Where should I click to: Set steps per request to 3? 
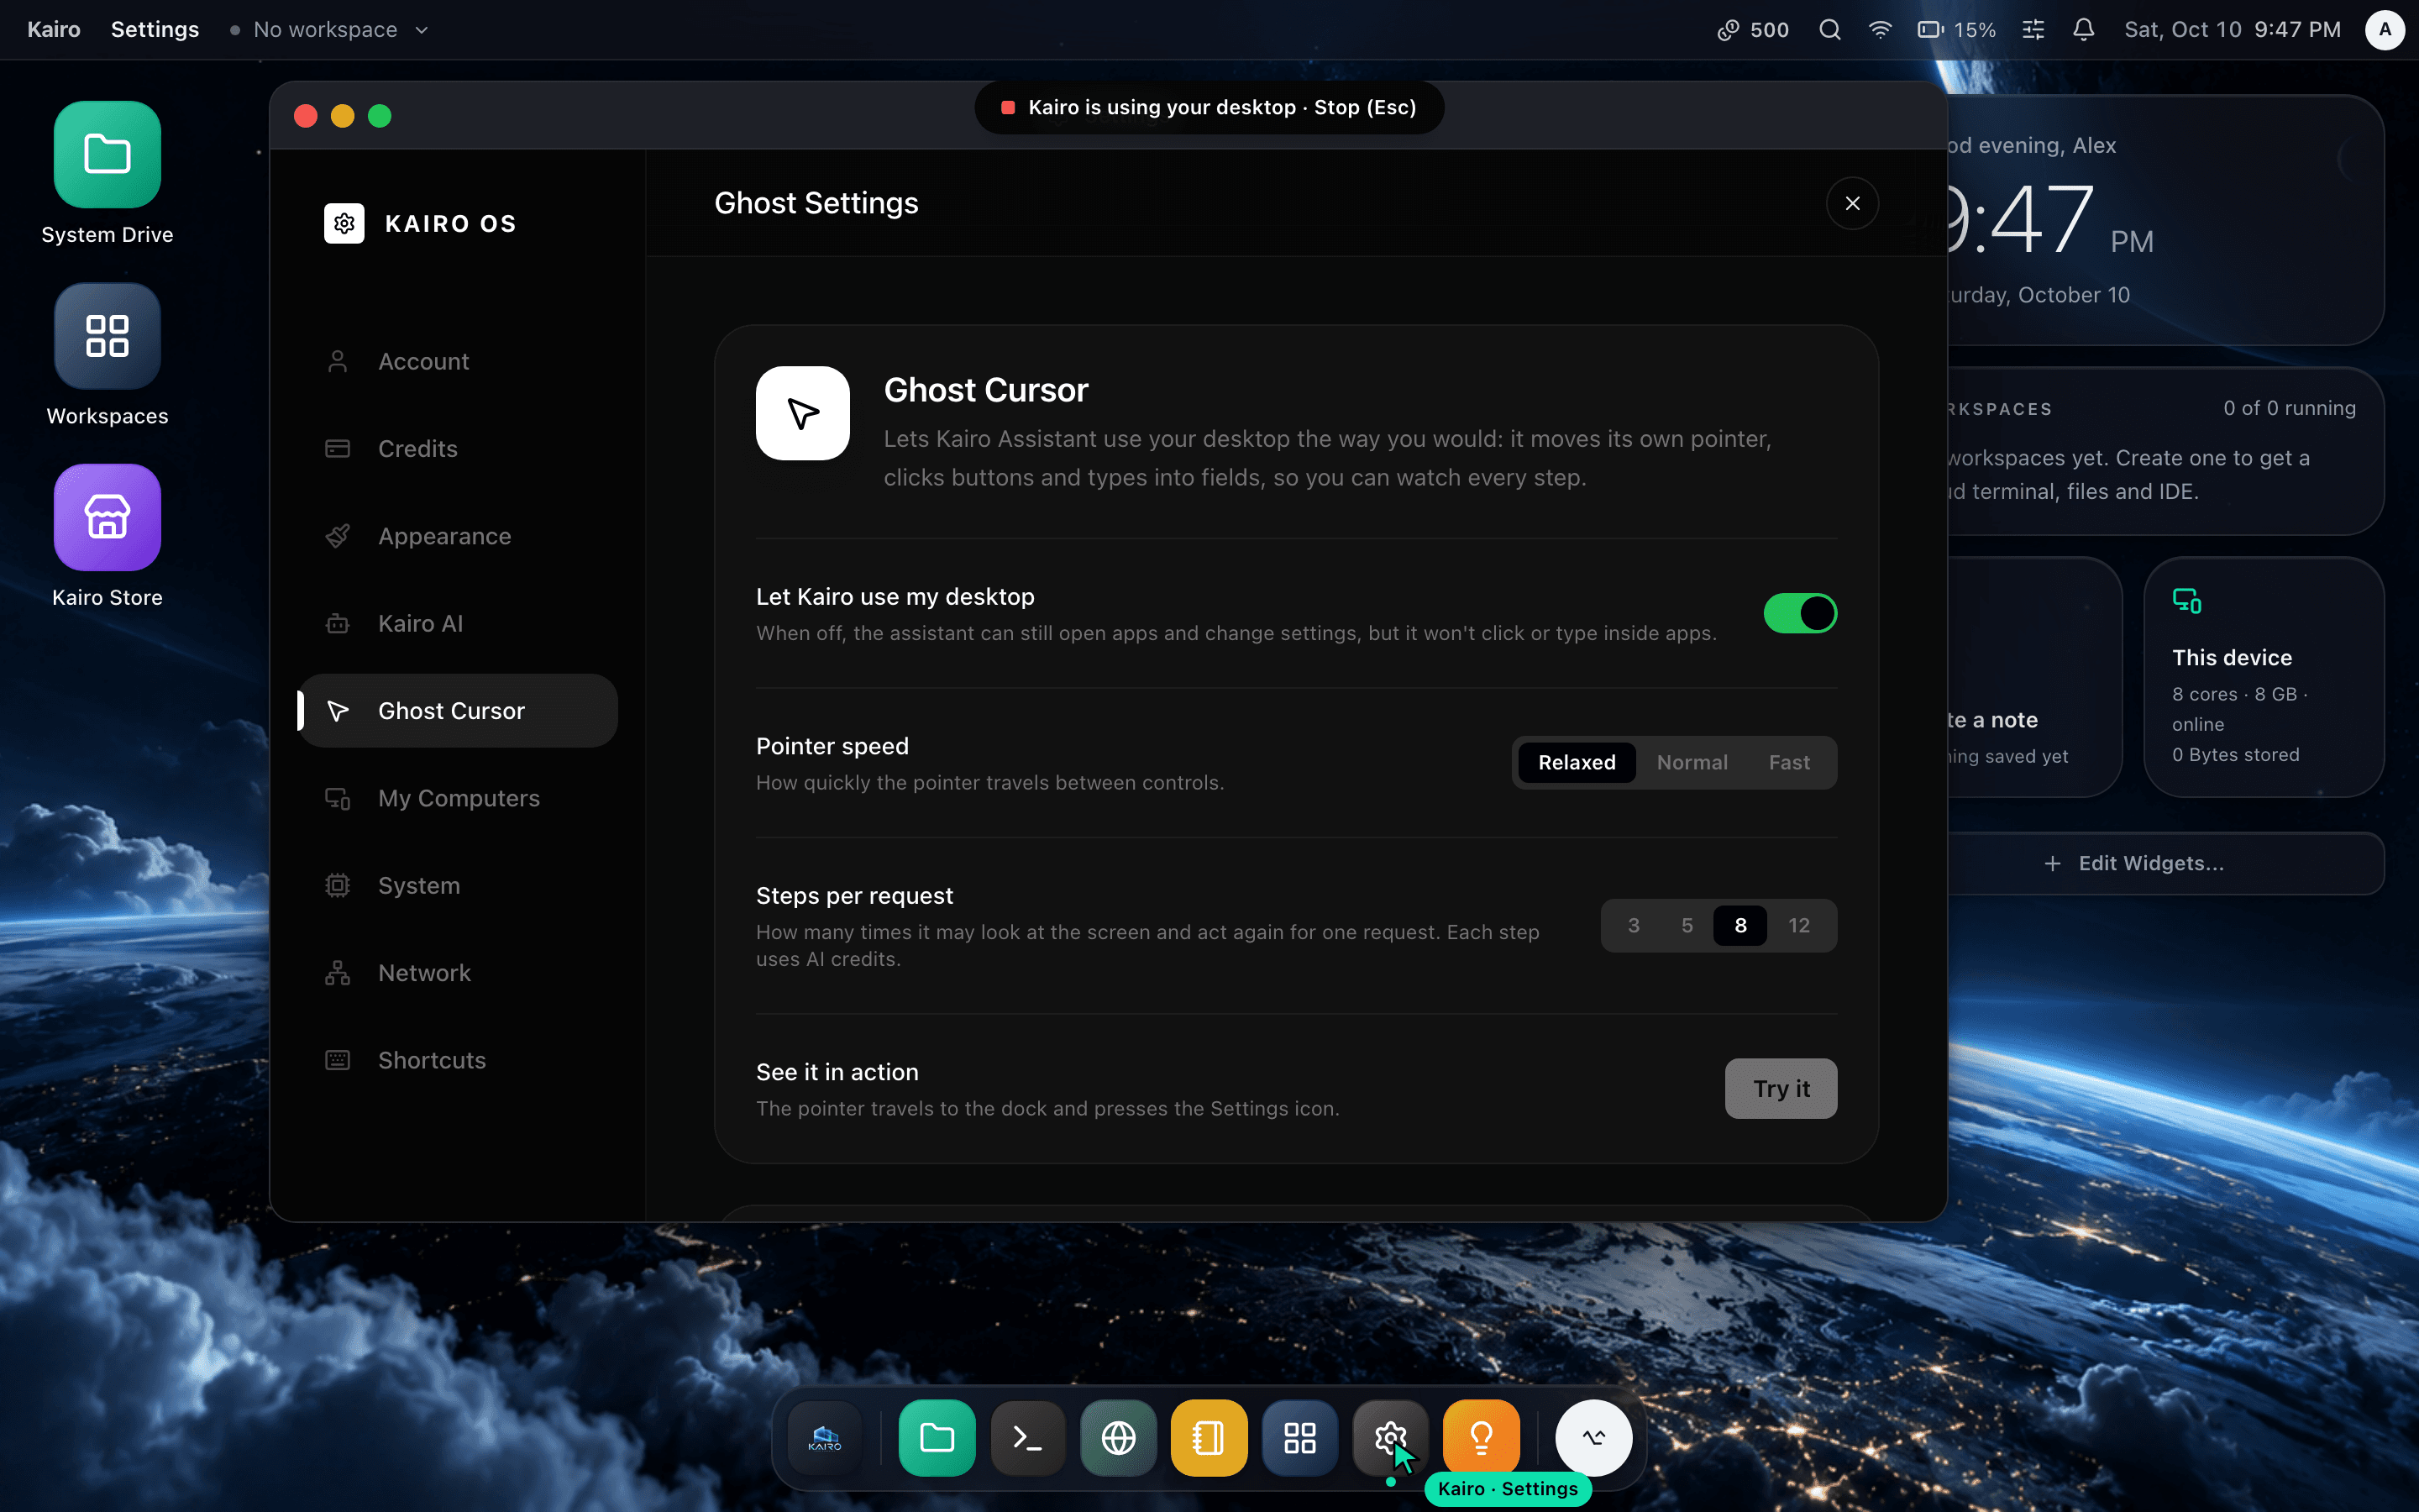click(1634, 926)
